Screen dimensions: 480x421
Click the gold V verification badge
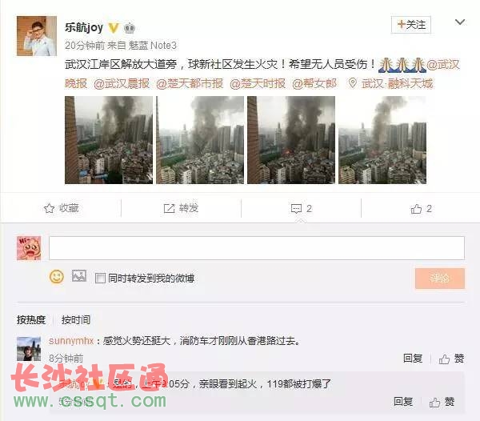114,28
